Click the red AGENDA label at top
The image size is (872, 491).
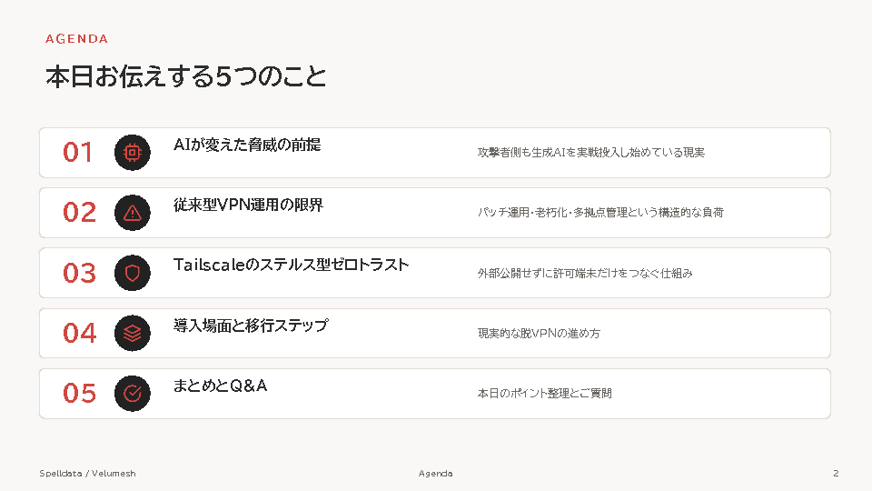pos(76,39)
